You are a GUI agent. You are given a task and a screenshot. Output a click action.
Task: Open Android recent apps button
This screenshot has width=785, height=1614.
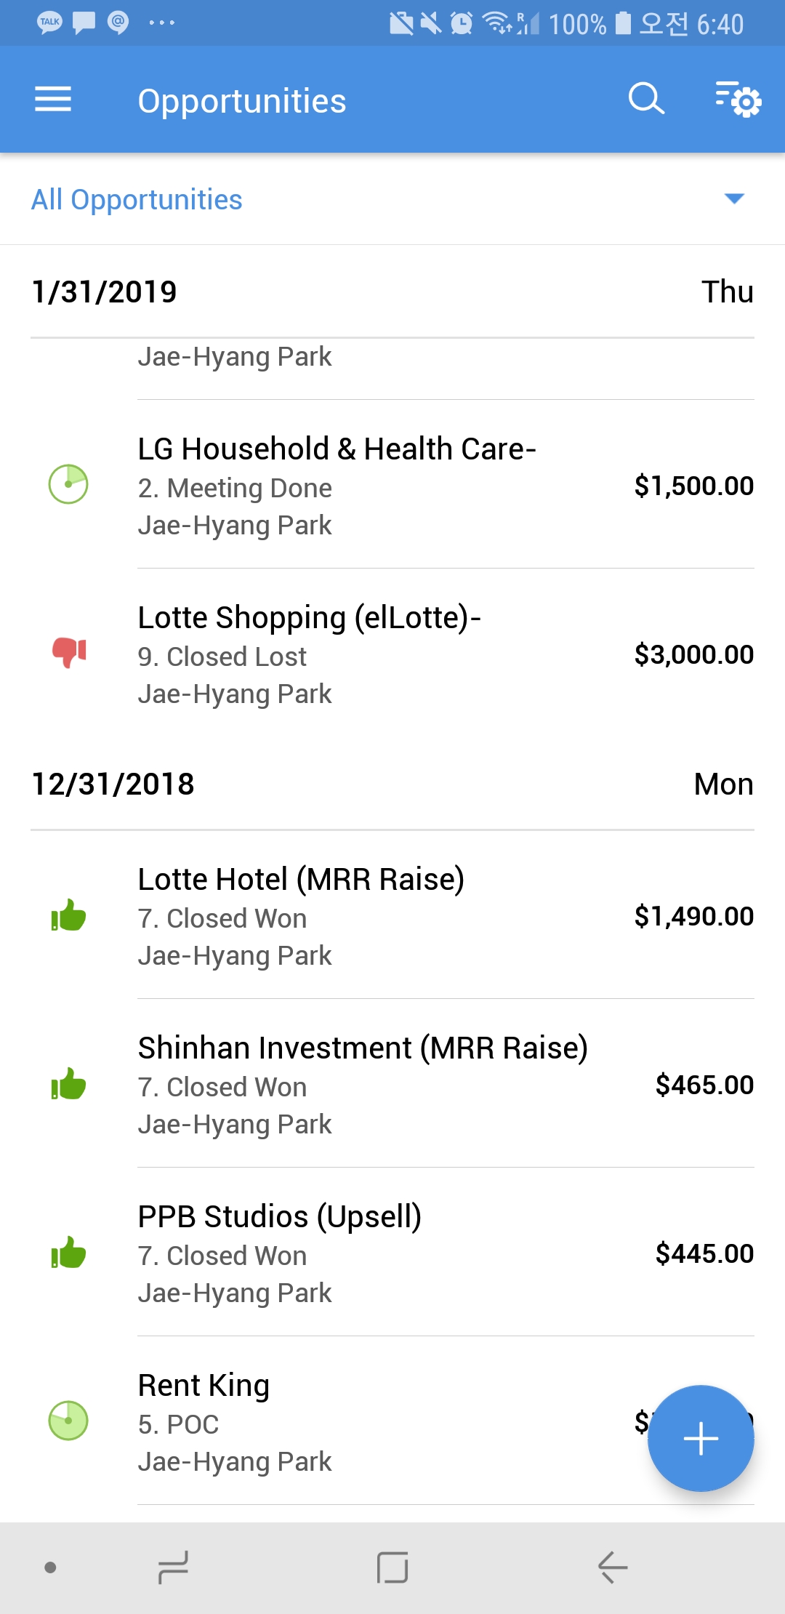[173, 1567]
